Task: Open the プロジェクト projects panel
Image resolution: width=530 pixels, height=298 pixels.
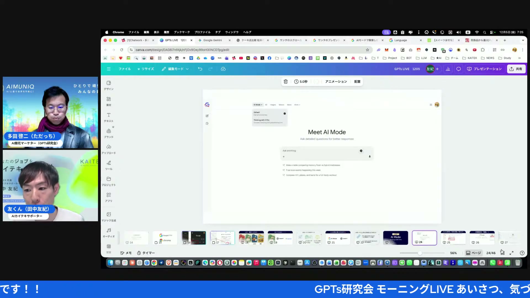Action: pyautogui.click(x=109, y=182)
